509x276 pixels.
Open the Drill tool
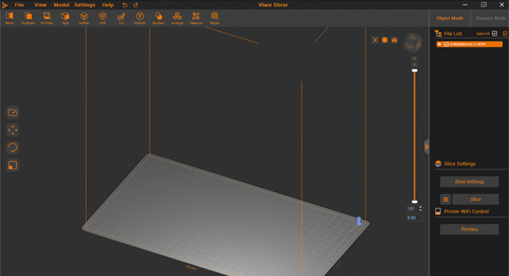(x=103, y=18)
